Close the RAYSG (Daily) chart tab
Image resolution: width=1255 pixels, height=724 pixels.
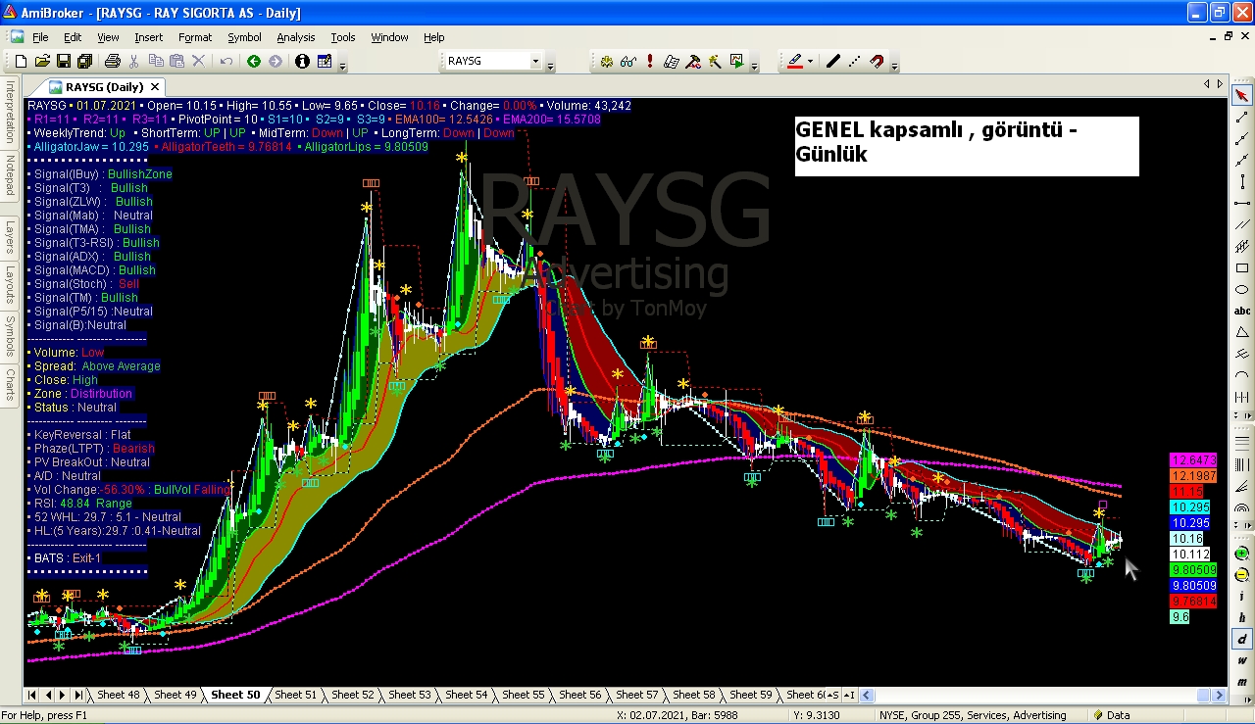[x=155, y=87]
